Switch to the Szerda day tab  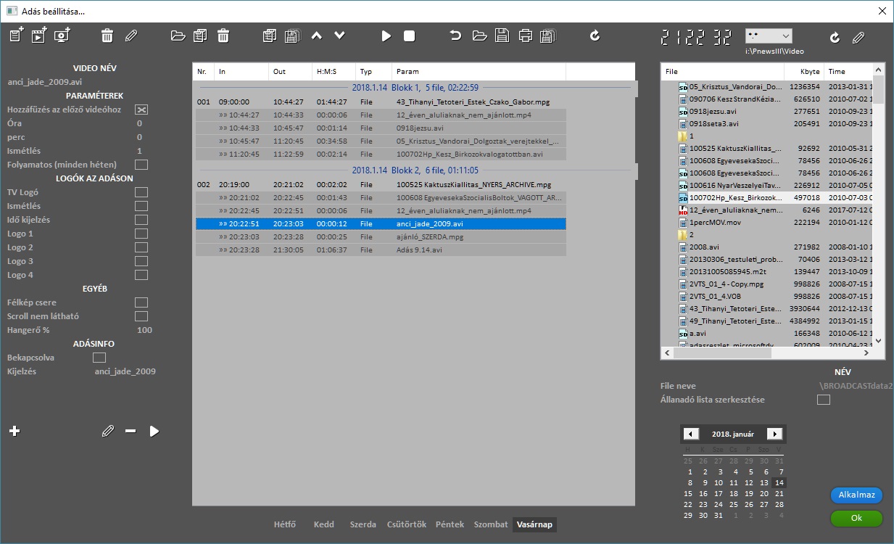click(x=363, y=524)
